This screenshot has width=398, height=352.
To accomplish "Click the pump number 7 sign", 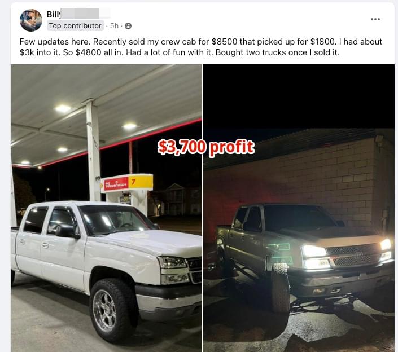I will (141, 182).
